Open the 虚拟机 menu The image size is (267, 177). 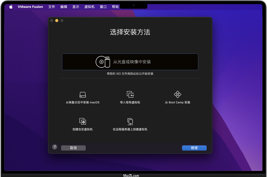coord(89,7)
